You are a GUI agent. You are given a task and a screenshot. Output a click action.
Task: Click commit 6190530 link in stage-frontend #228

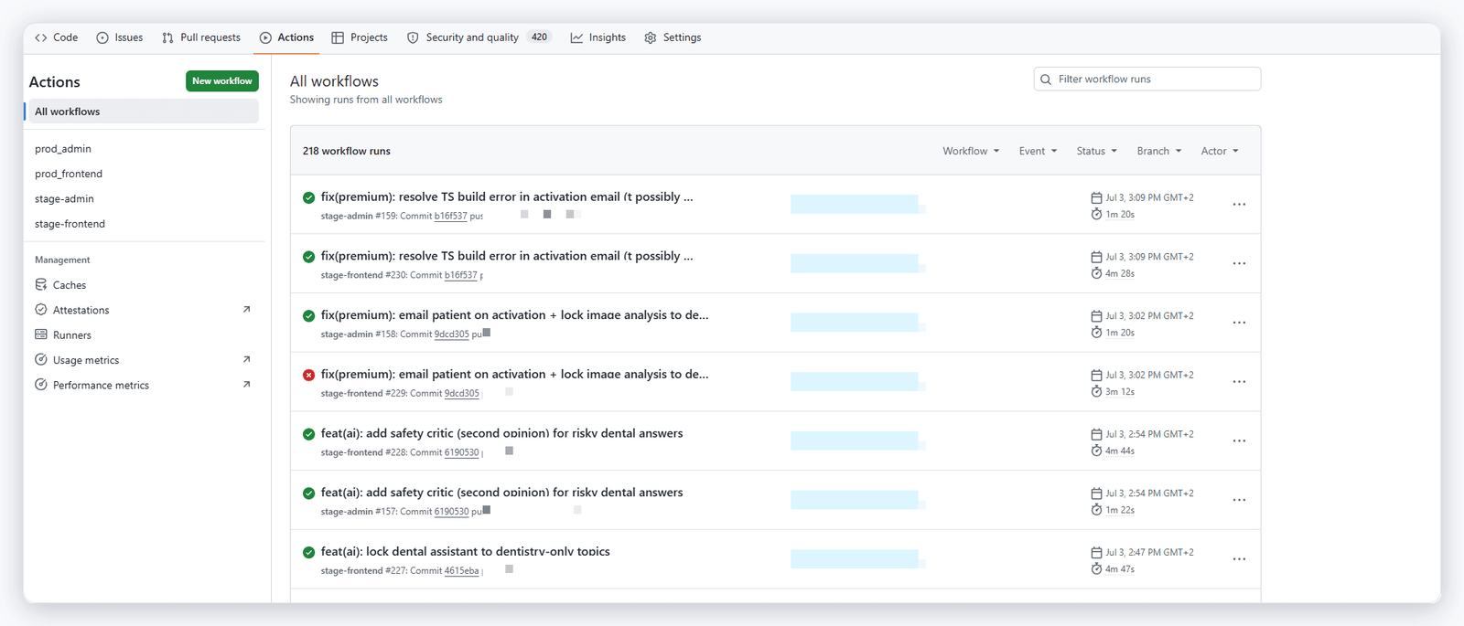click(x=461, y=452)
